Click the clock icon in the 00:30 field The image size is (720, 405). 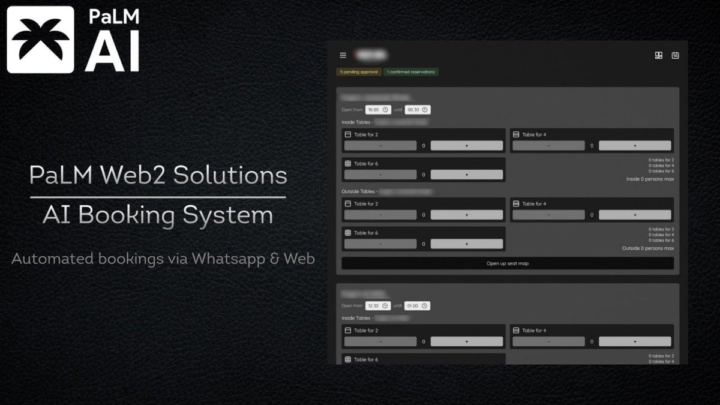tap(425, 110)
